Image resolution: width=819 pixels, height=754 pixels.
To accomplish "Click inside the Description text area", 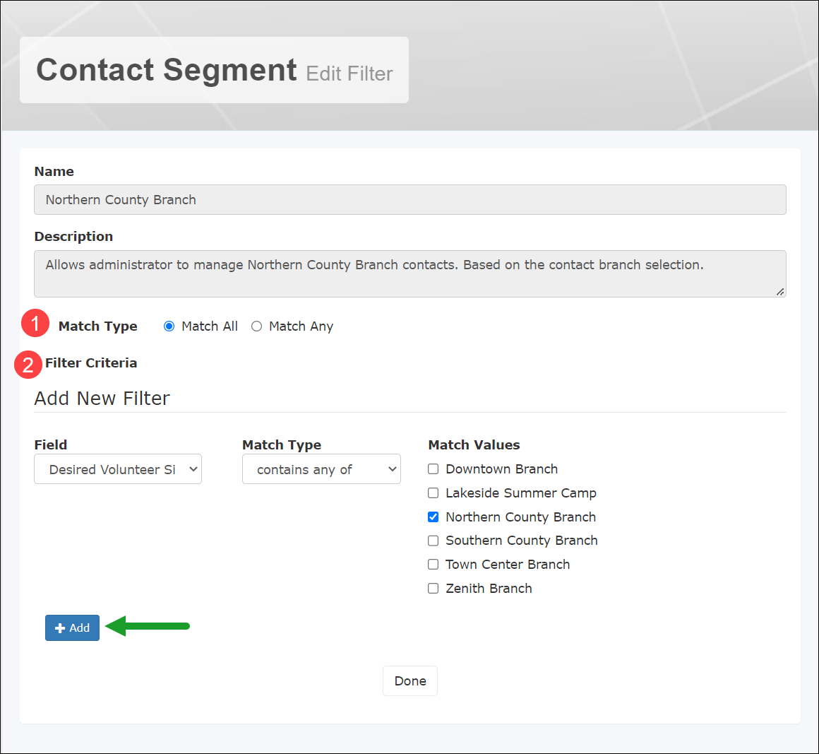I will pyautogui.click(x=409, y=273).
